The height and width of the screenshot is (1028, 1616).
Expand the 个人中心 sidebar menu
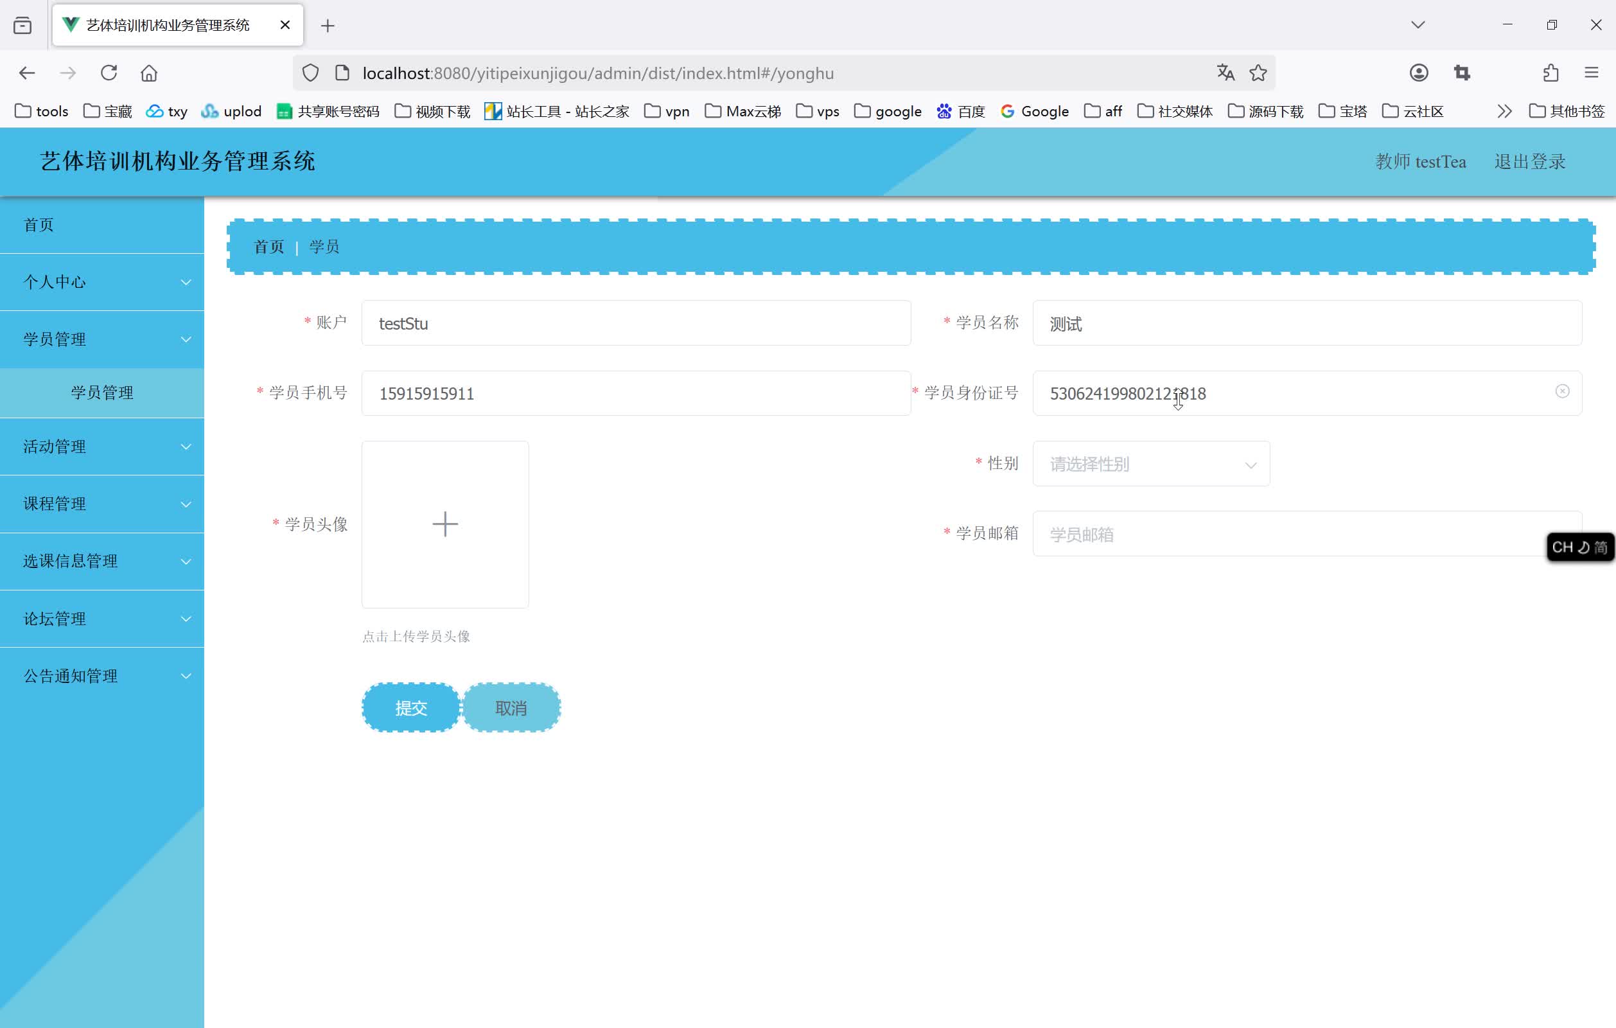[x=102, y=282]
